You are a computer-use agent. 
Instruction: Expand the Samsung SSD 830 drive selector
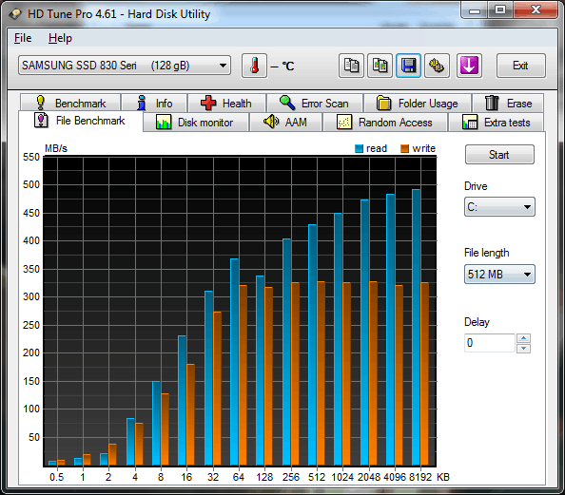tap(125, 66)
